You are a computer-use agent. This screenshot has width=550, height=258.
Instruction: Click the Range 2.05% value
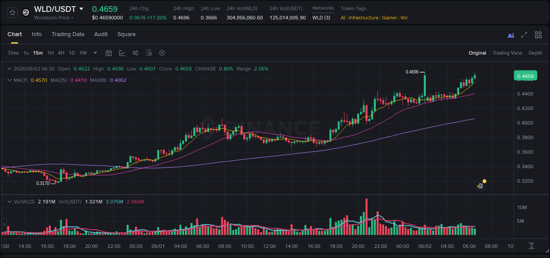tap(261, 69)
